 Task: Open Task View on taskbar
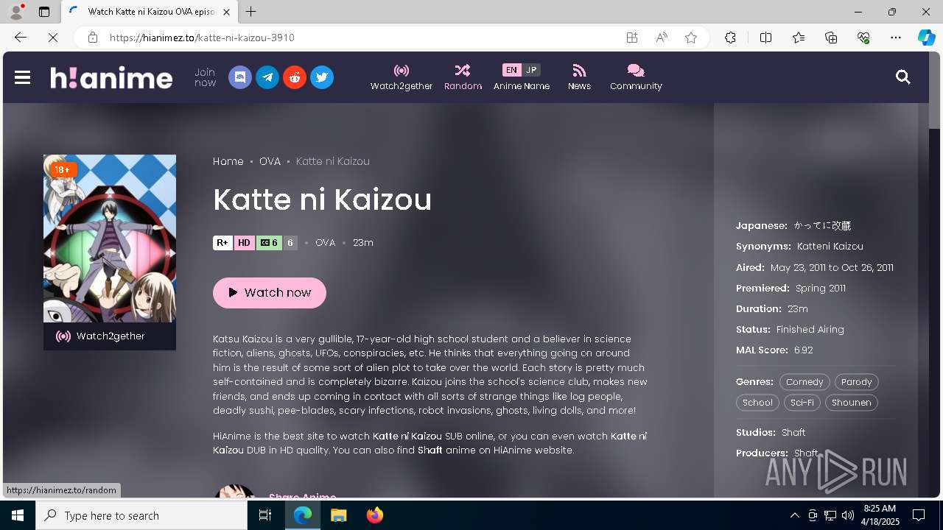pos(265,515)
